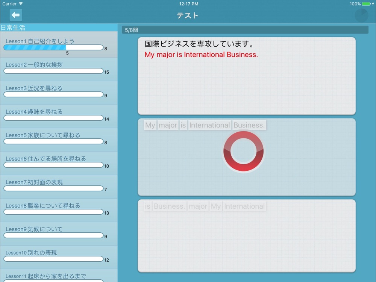The height and width of the screenshot is (282, 376).
Task: Tap the Lesson2 total count "15"
Action: click(x=107, y=72)
